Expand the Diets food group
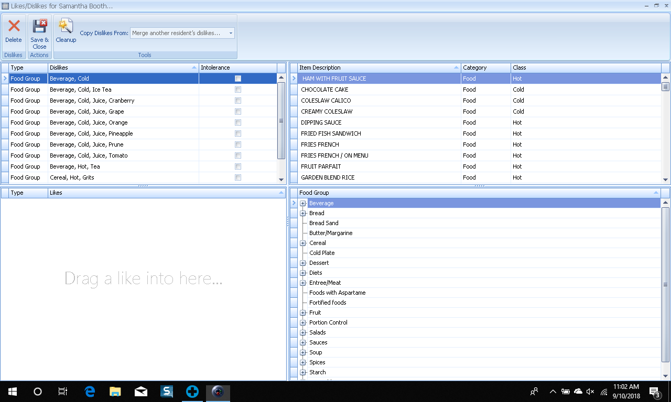The width and height of the screenshot is (671, 402). pos(303,273)
